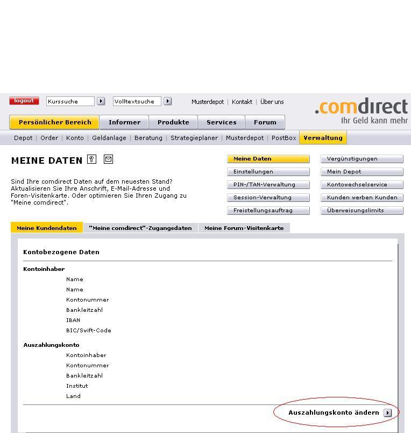Open the Beratung submenu item
The width and height of the screenshot is (411, 433).
click(x=148, y=138)
